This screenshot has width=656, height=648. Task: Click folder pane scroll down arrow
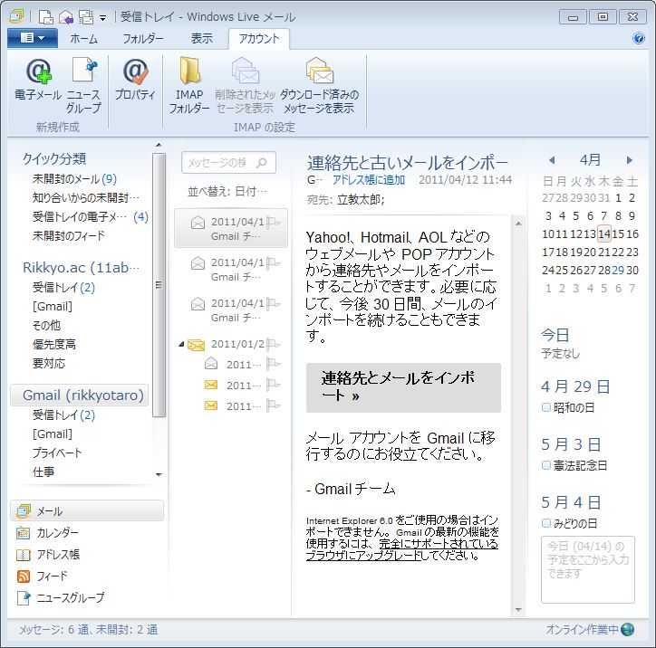159,474
